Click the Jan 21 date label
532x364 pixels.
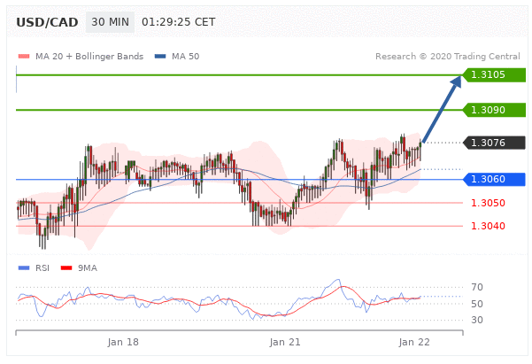(x=285, y=342)
